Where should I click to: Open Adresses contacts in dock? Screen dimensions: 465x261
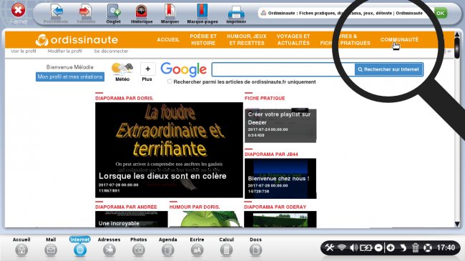coord(109,247)
